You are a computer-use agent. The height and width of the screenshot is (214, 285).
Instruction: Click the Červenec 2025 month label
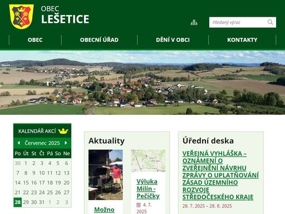(42, 143)
